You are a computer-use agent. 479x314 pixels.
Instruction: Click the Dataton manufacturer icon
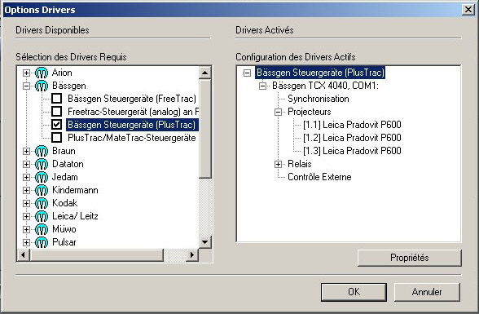coord(42,164)
